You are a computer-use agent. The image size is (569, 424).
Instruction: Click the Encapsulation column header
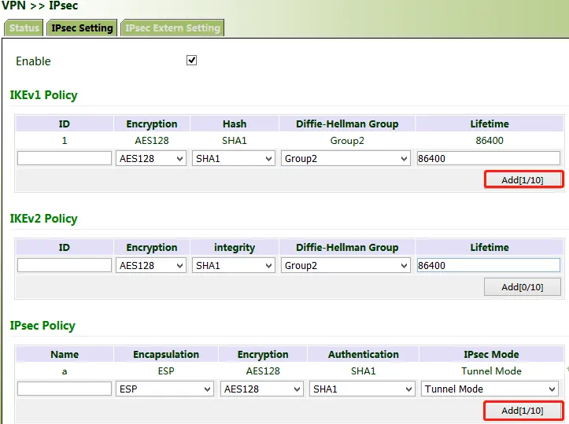166,354
